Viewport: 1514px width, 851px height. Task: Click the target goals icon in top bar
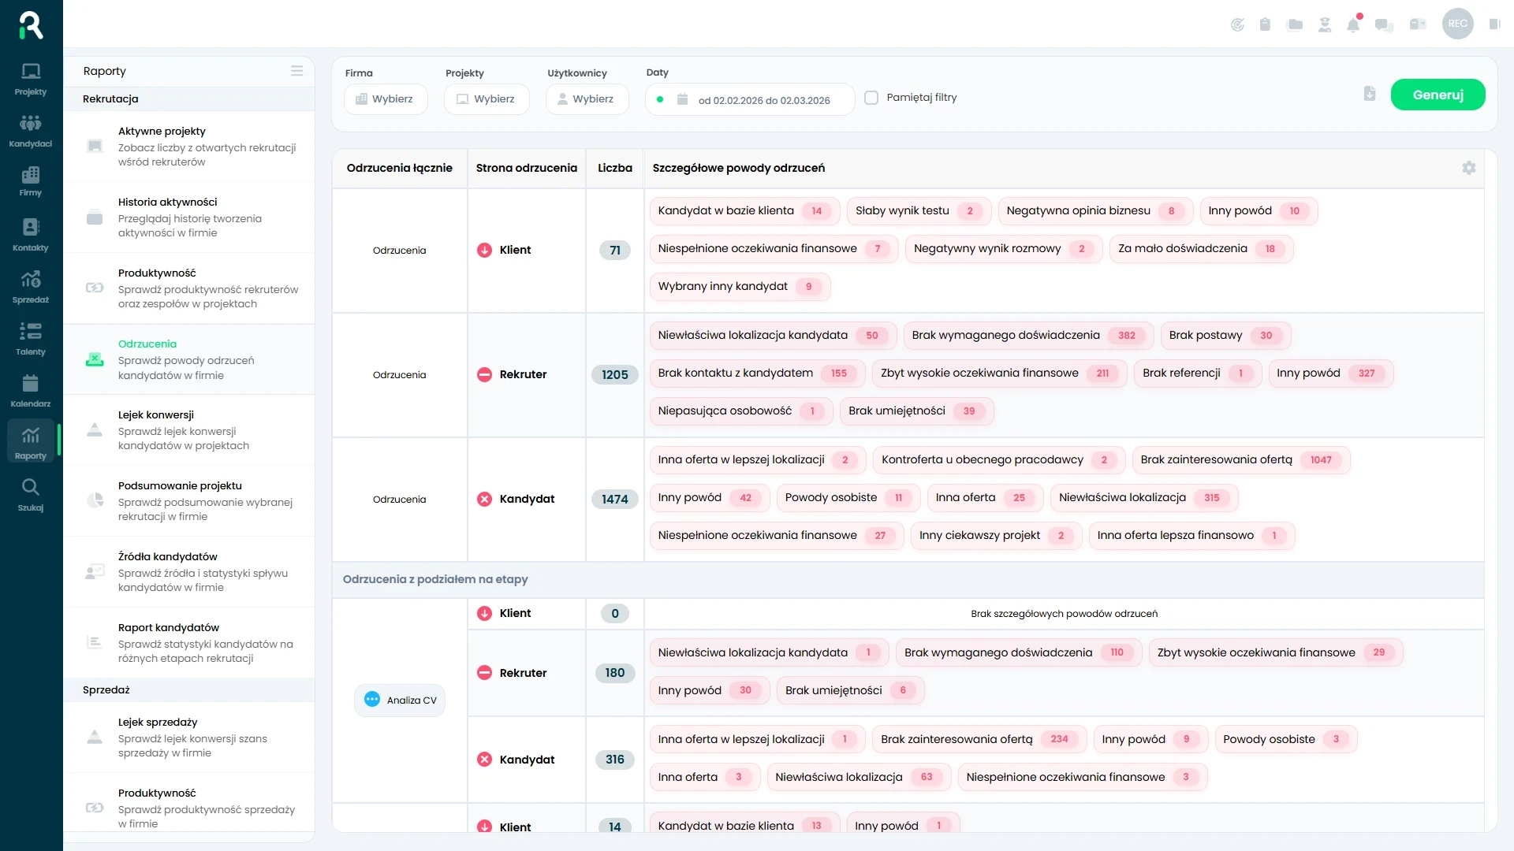[1237, 24]
